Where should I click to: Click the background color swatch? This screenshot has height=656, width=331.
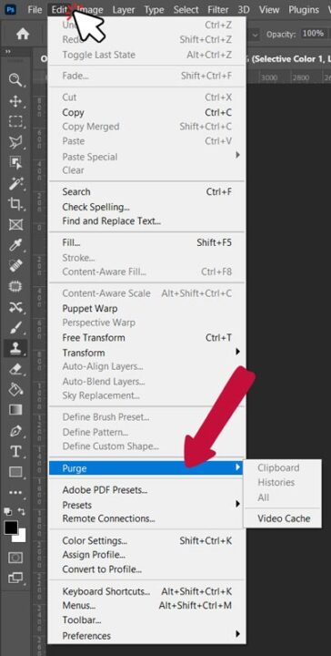point(21,538)
